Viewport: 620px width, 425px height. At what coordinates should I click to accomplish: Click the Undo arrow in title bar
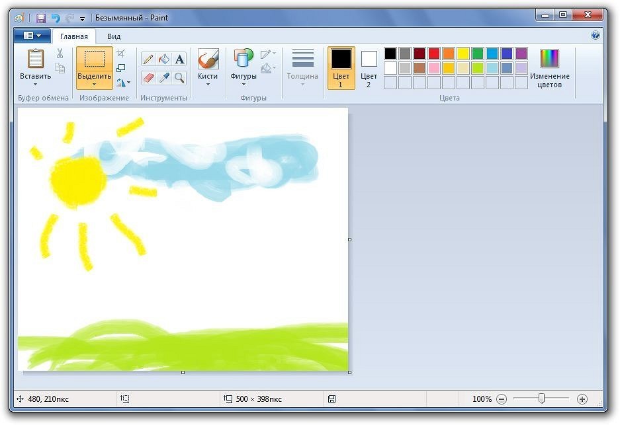pos(56,18)
